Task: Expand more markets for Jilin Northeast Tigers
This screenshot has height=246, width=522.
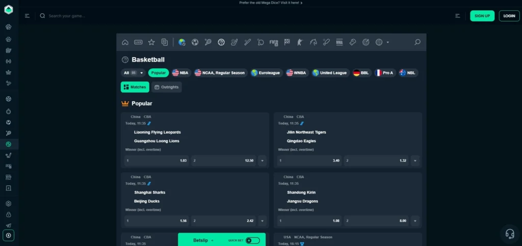Action: (415, 160)
